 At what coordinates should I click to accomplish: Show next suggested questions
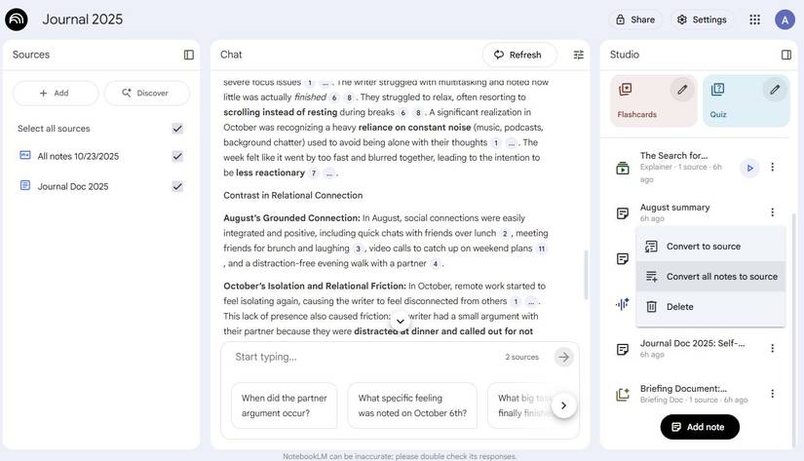[x=563, y=405]
